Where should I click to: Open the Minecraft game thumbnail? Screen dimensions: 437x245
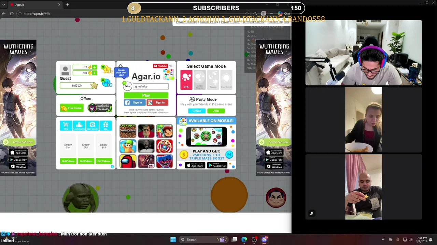point(128,131)
